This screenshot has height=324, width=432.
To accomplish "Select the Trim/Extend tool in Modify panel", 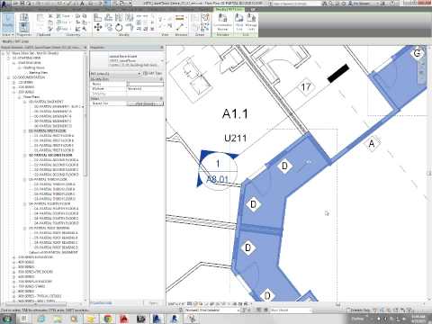I will 130,28.
